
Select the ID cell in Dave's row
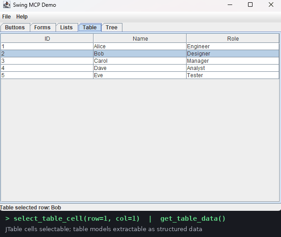47,68
